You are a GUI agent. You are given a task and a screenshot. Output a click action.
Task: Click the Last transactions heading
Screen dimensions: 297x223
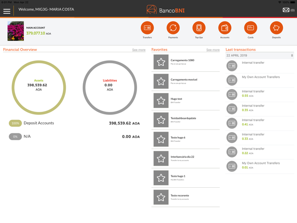tap(241, 50)
